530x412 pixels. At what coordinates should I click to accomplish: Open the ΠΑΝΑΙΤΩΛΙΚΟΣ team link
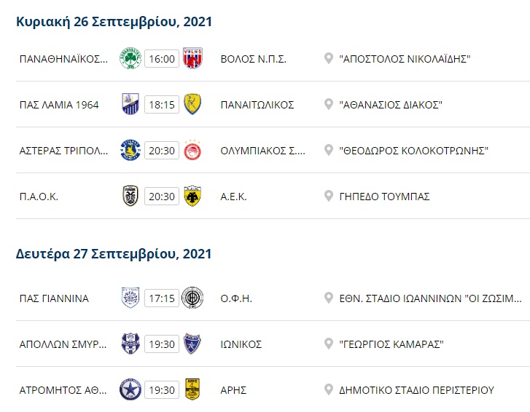tap(257, 105)
